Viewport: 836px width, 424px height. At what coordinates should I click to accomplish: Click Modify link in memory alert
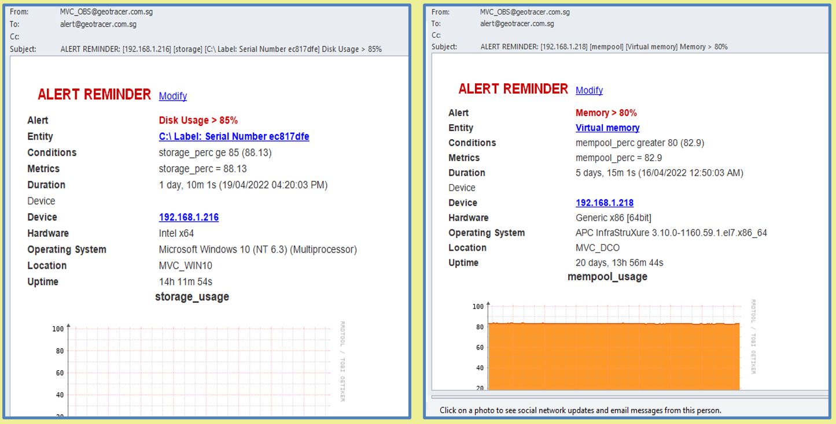point(589,90)
